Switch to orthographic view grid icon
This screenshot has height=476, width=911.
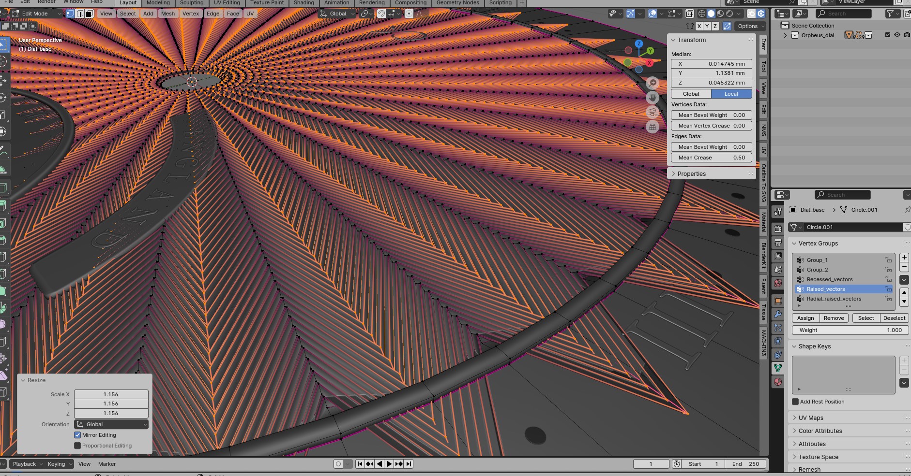pyautogui.click(x=653, y=127)
